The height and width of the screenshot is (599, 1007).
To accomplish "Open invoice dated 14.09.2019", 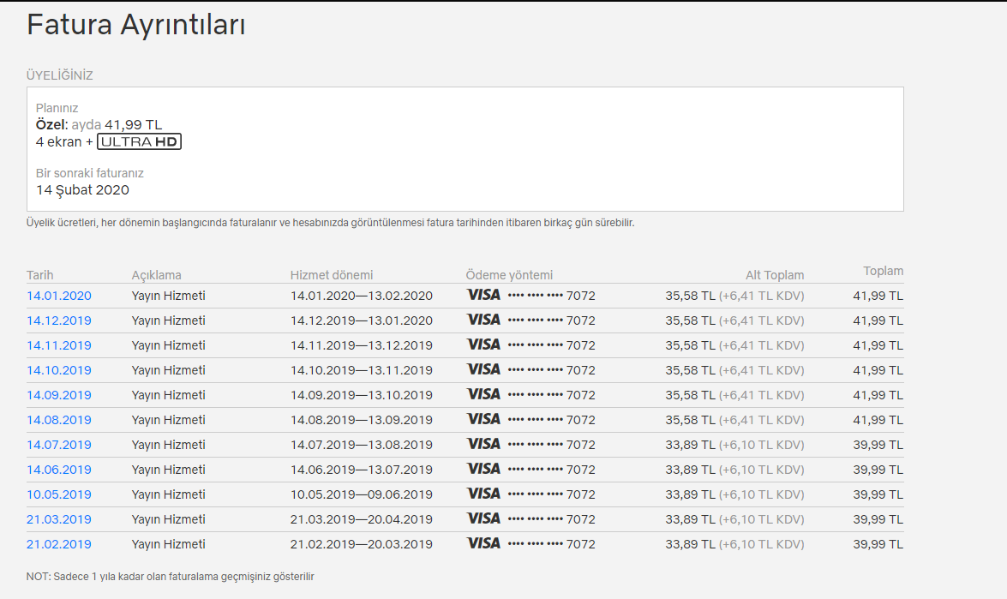I will click(58, 395).
